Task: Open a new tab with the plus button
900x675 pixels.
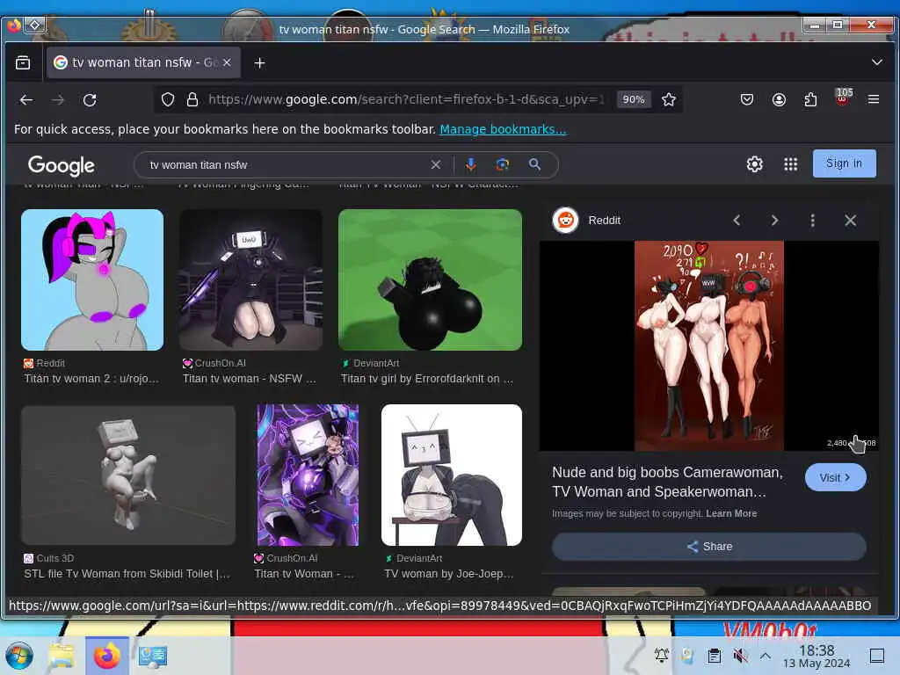Action: point(259,62)
